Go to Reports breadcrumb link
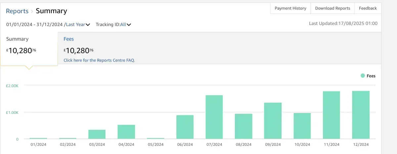The width and height of the screenshot is (397, 154). [x=17, y=11]
